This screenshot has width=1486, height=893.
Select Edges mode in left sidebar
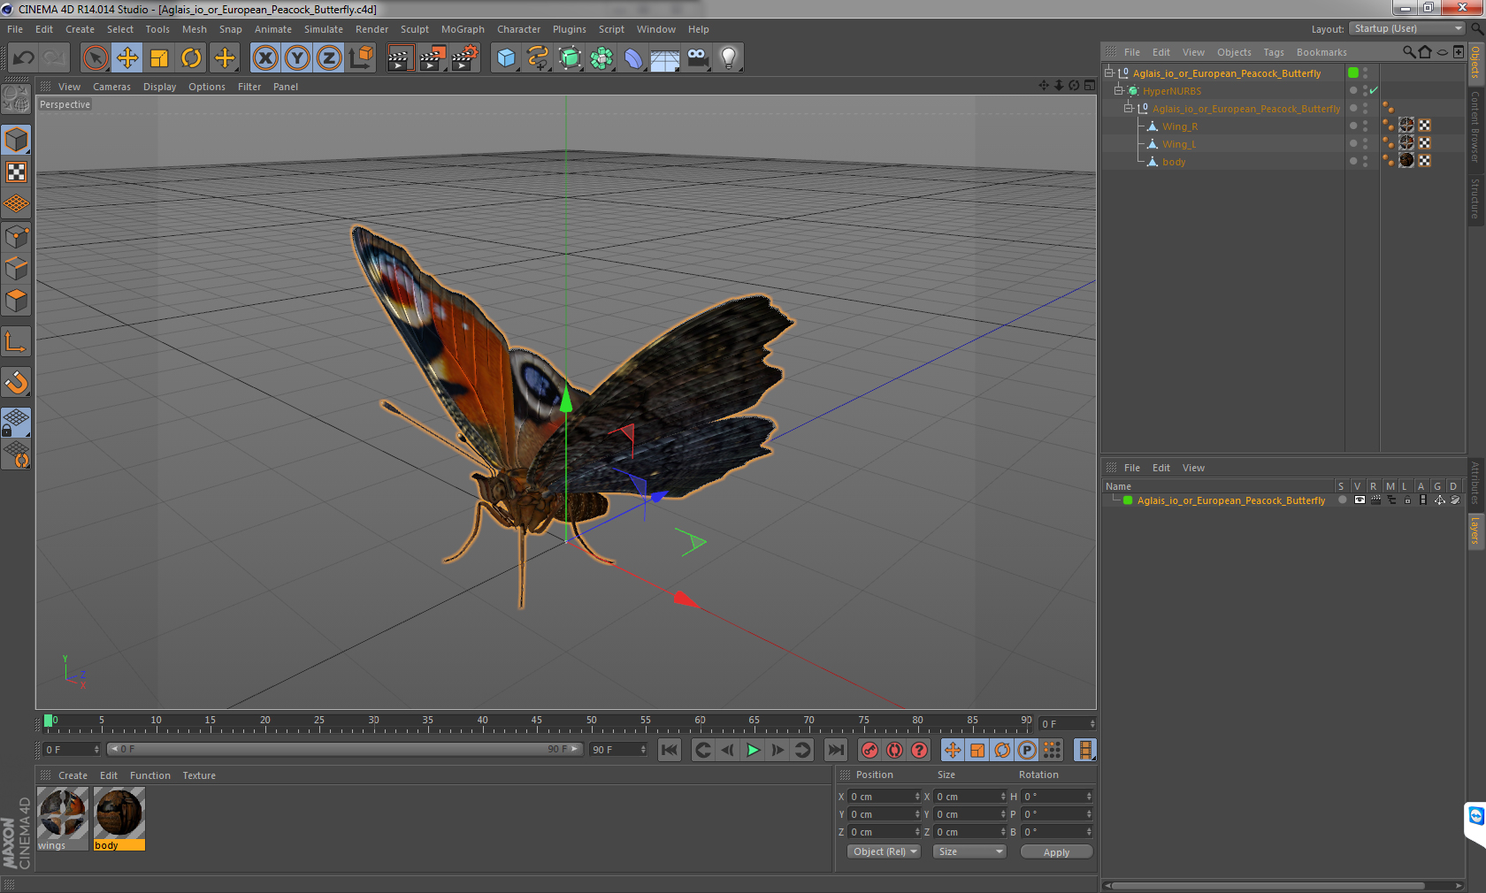(x=17, y=268)
